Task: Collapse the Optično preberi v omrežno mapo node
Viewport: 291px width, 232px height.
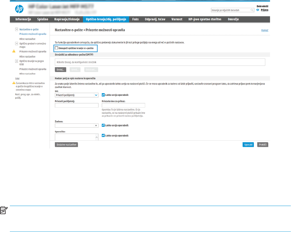Action: click(16, 43)
